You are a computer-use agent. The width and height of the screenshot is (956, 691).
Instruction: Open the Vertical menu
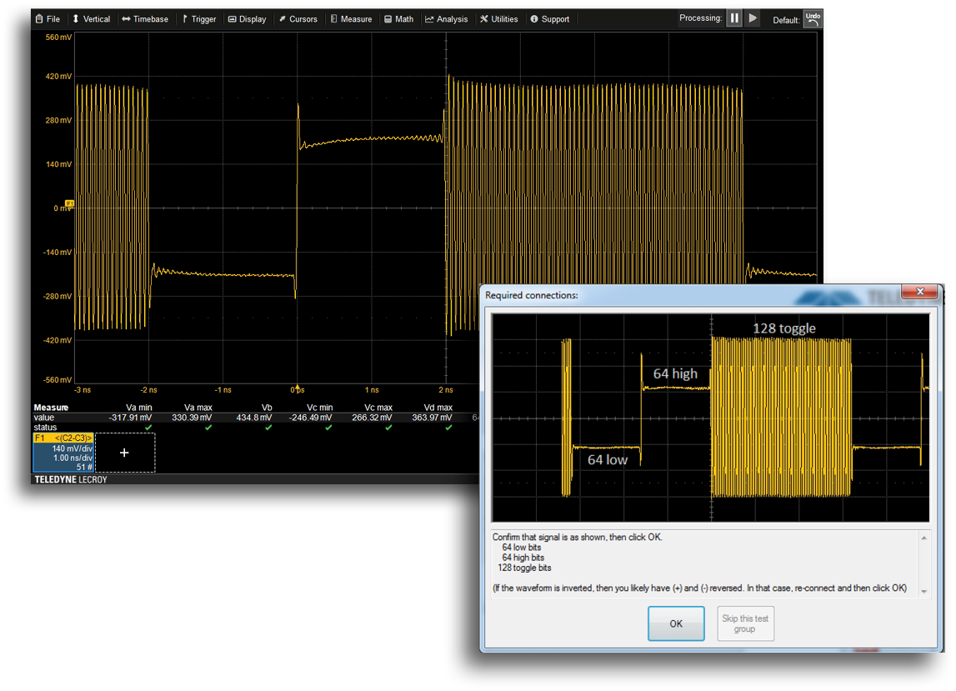91,19
